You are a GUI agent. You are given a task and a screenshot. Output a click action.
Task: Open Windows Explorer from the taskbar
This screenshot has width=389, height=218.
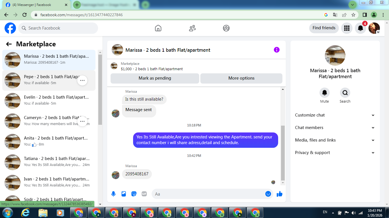coord(43,212)
